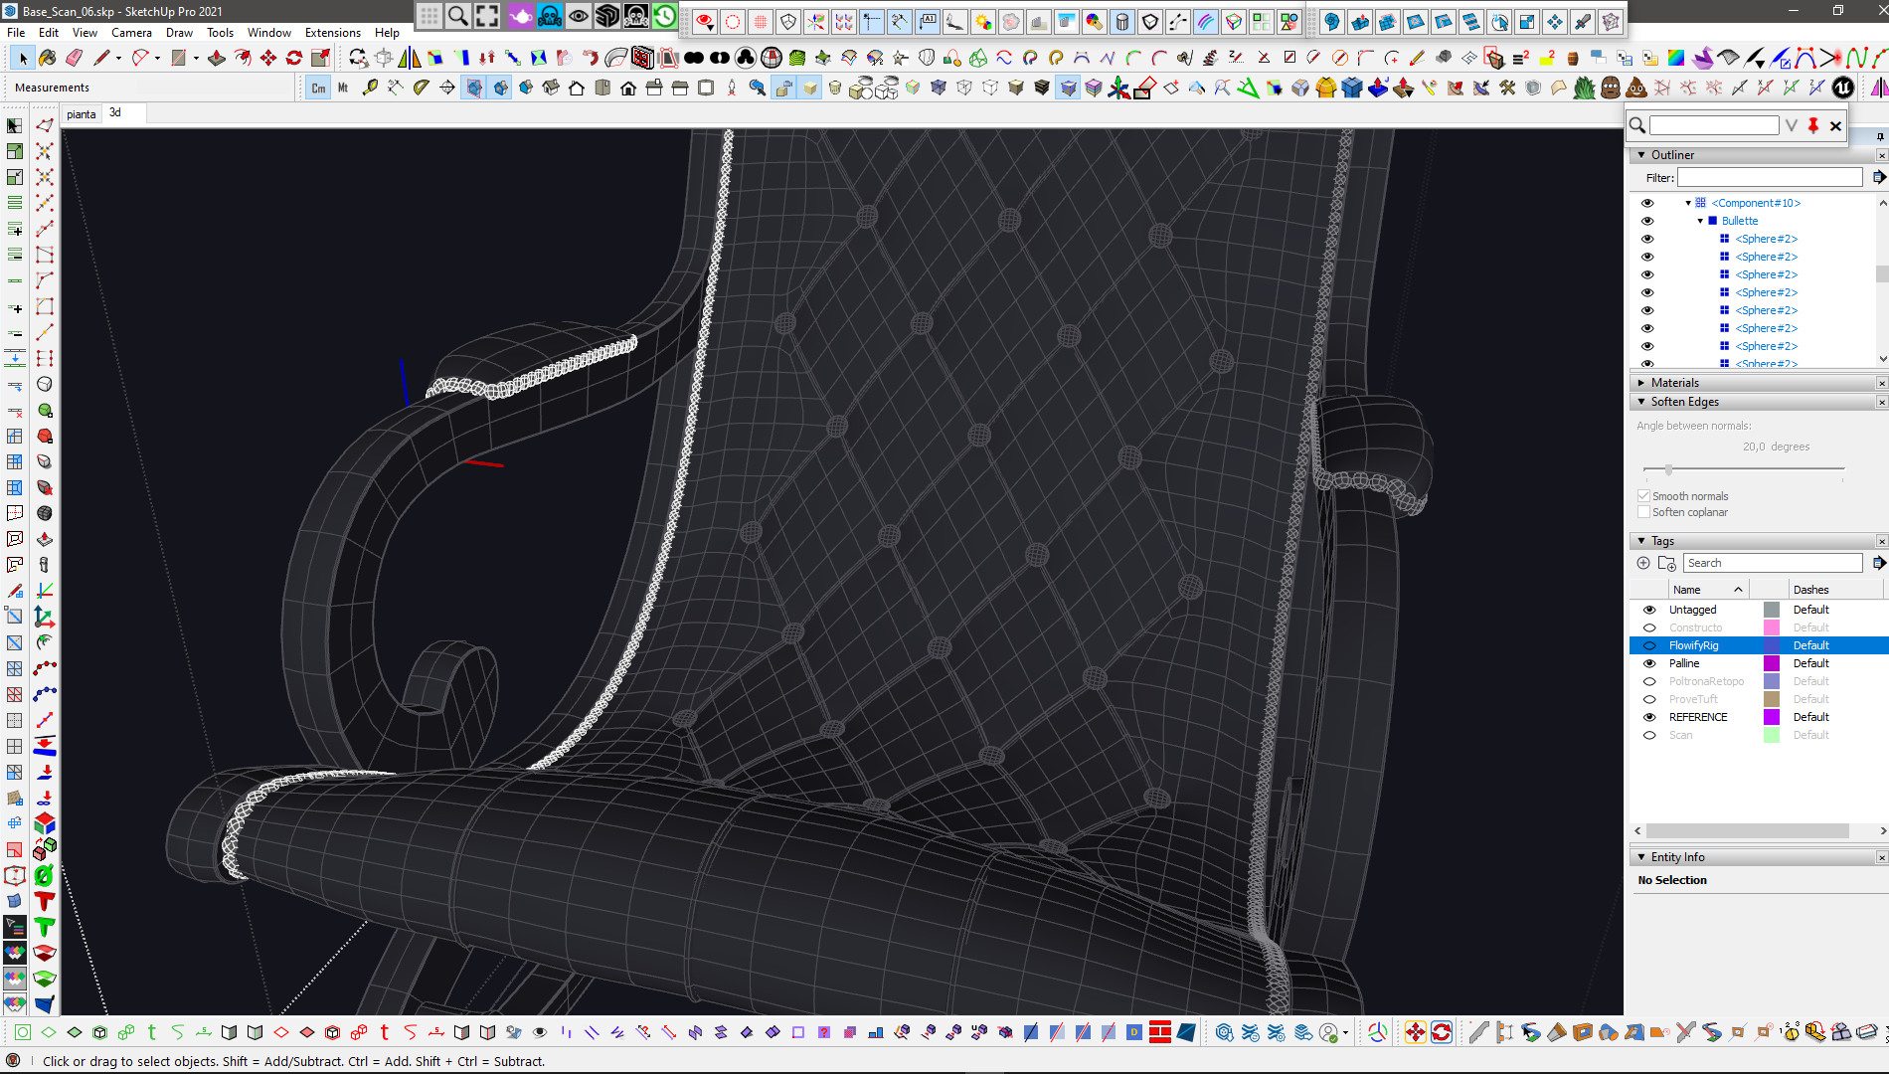The image size is (1889, 1074).
Task: Toggle visibility of the Palline tag
Action: [x=1649, y=663]
